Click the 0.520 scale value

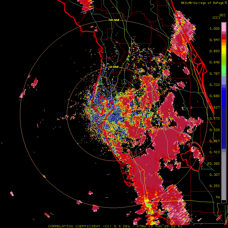coord(215,130)
